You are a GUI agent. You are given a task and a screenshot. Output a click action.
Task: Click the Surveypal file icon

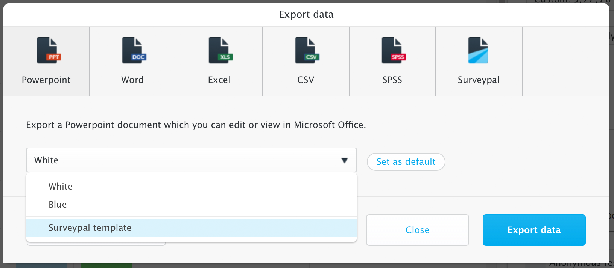pos(478,50)
